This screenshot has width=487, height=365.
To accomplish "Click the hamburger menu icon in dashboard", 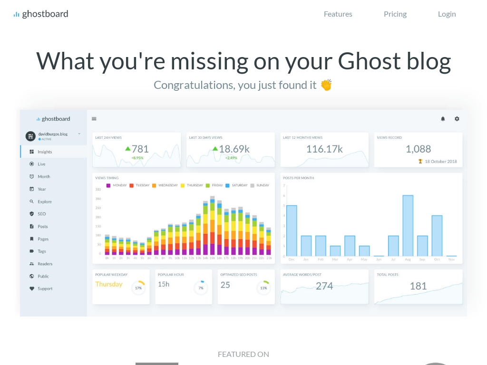I will tap(94, 118).
